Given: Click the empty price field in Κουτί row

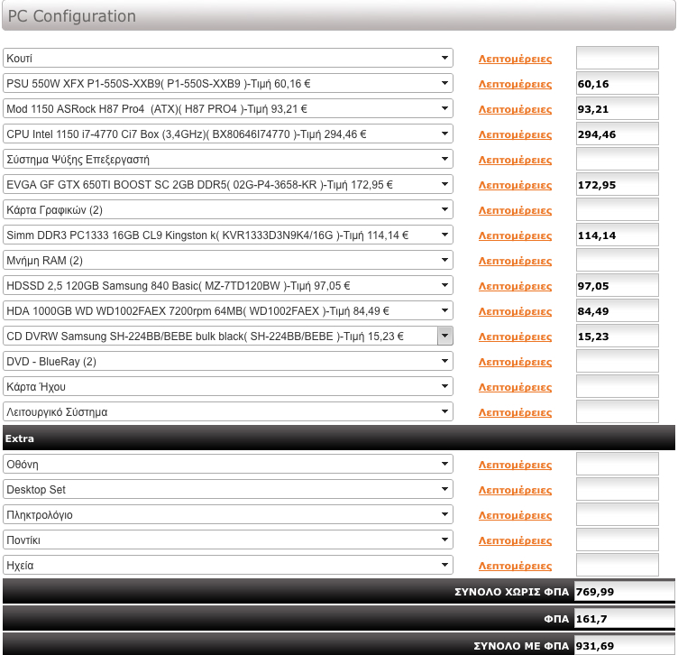Looking at the screenshot, I should pyautogui.click(x=617, y=58).
